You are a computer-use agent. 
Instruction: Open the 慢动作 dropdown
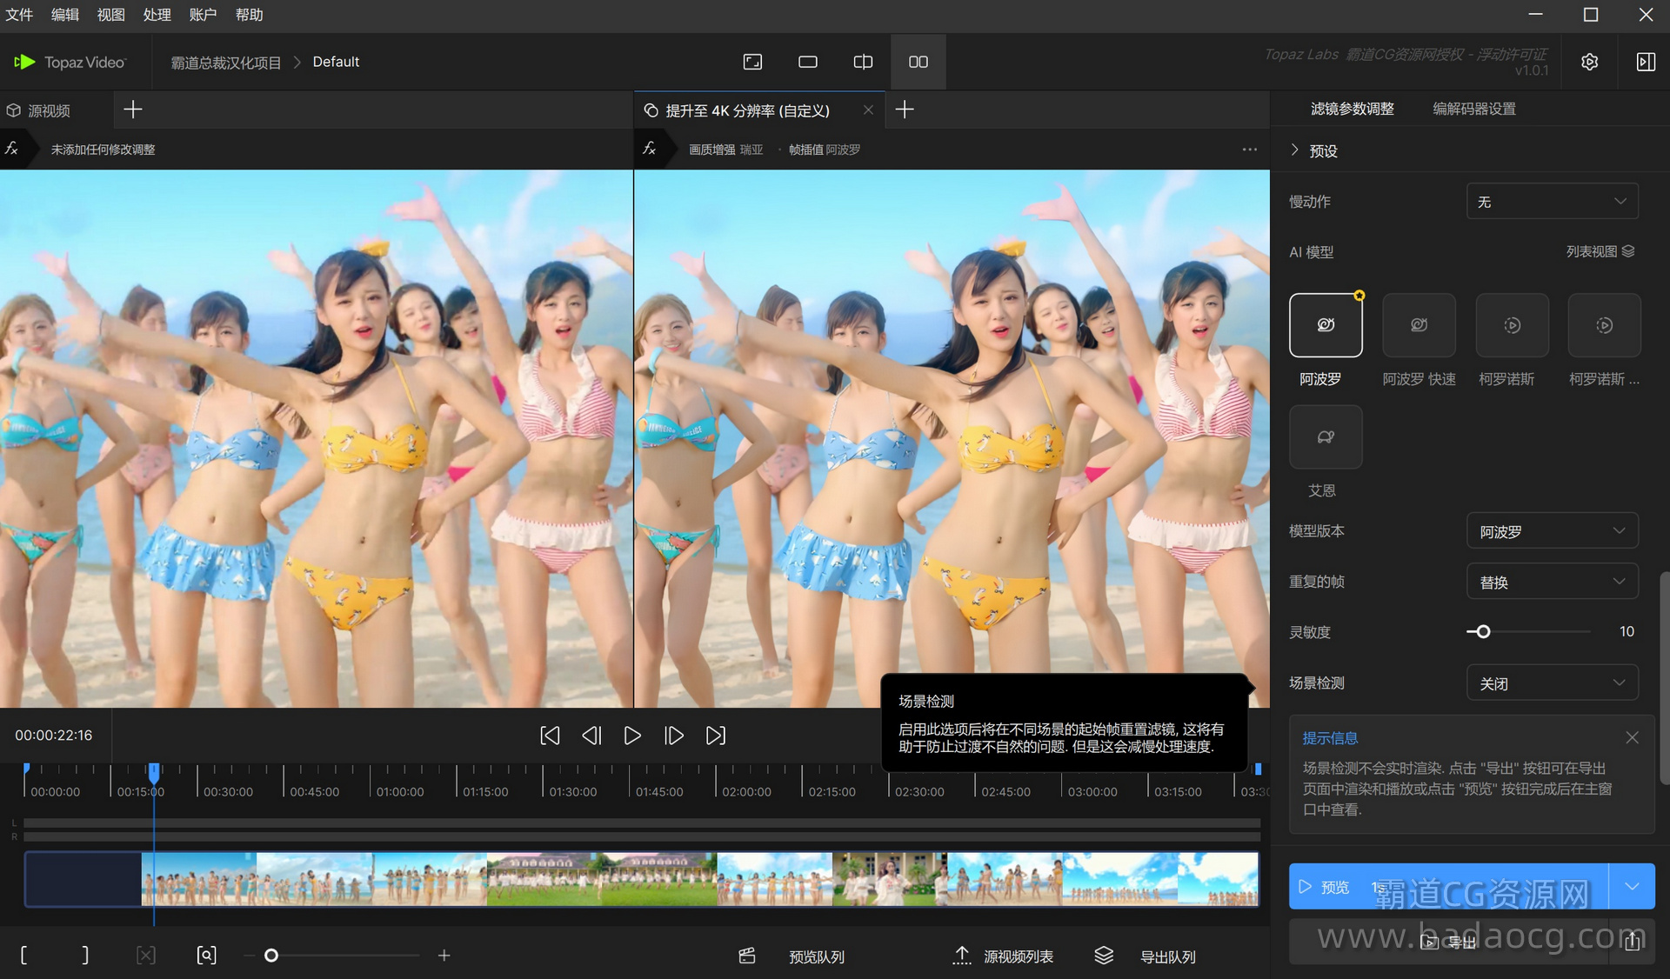click(1552, 202)
